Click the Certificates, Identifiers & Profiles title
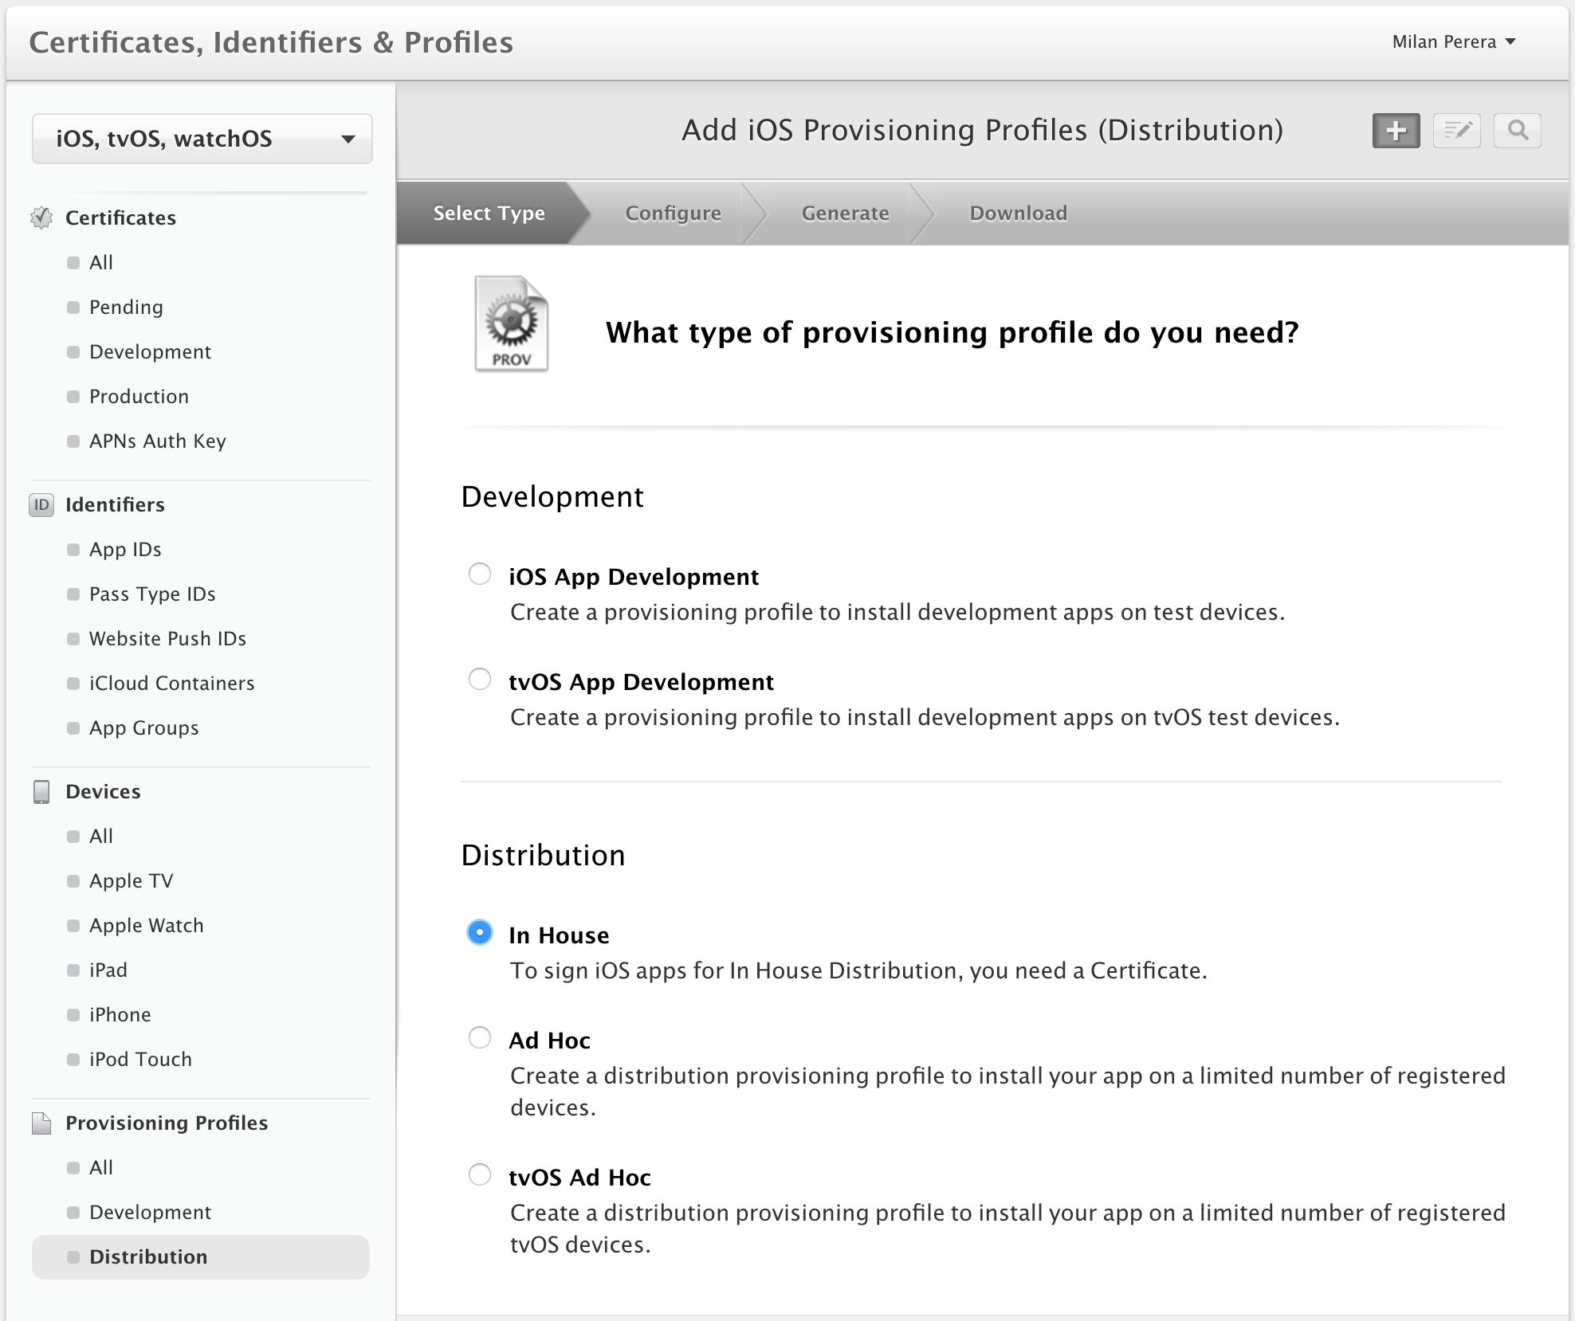This screenshot has height=1321, width=1575. click(271, 42)
